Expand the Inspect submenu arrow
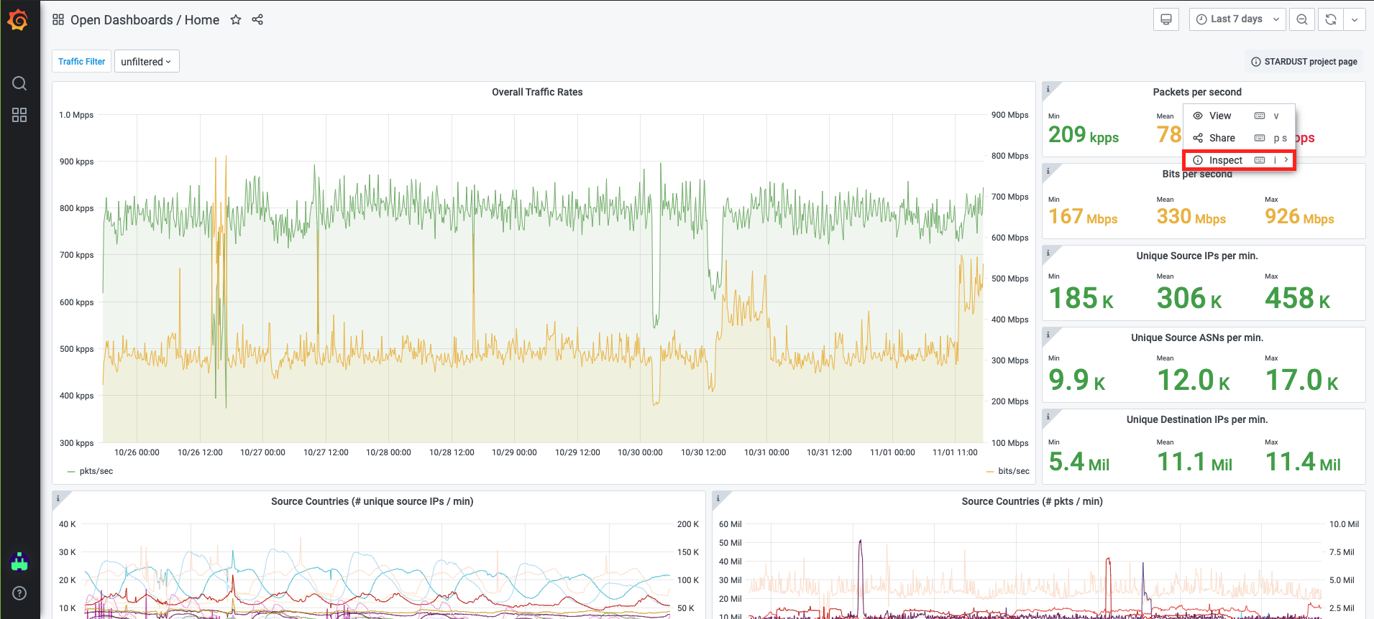This screenshot has height=619, width=1374. [x=1286, y=160]
